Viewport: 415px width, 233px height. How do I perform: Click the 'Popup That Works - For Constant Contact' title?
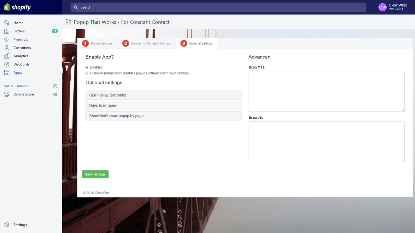(x=122, y=22)
